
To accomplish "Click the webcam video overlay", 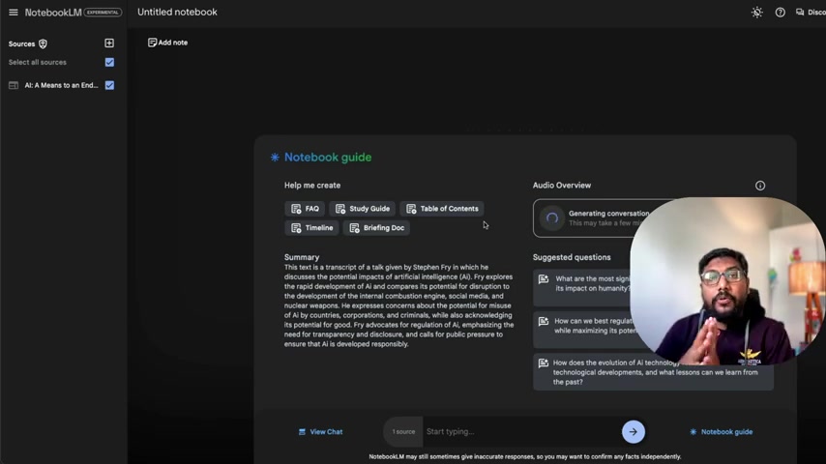I will (x=727, y=281).
